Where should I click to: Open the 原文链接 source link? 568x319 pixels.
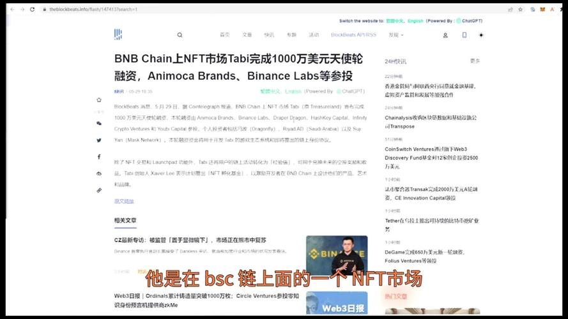124,201
